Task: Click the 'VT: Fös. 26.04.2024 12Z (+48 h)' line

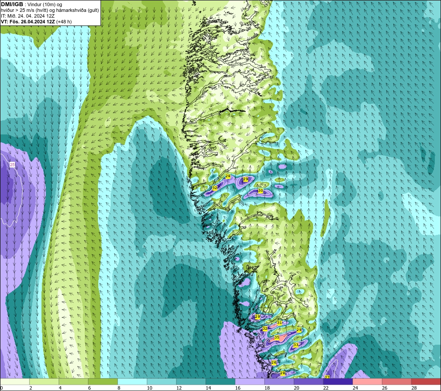Action: click(x=36, y=22)
